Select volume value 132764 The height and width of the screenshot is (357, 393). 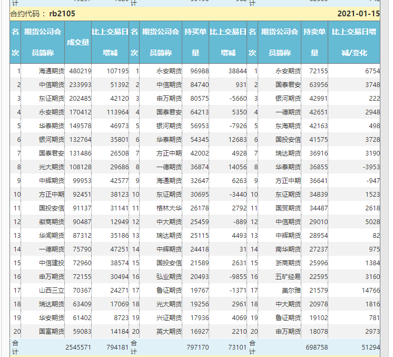point(80,140)
